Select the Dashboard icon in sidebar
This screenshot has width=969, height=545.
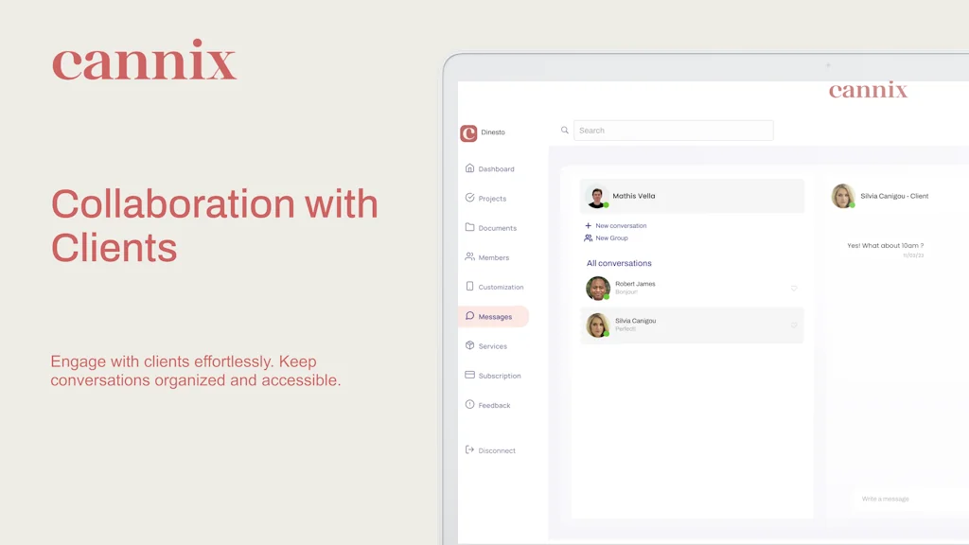coord(469,168)
